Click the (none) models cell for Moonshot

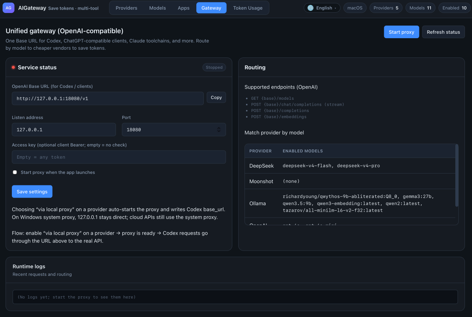coord(291,181)
